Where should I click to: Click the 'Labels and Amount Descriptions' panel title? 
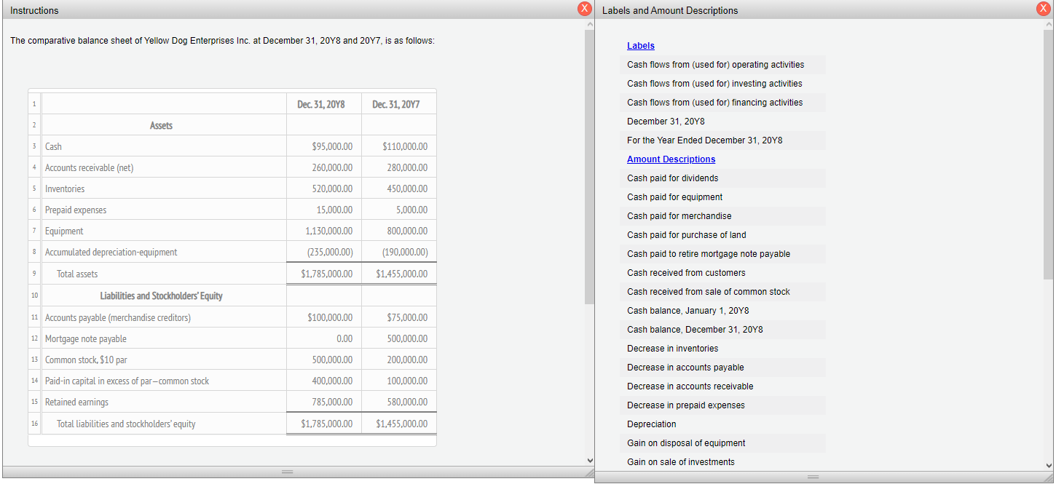pyautogui.click(x=670, y=10)
